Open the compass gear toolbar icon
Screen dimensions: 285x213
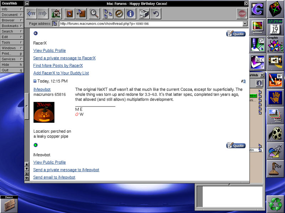click(119, 13)
